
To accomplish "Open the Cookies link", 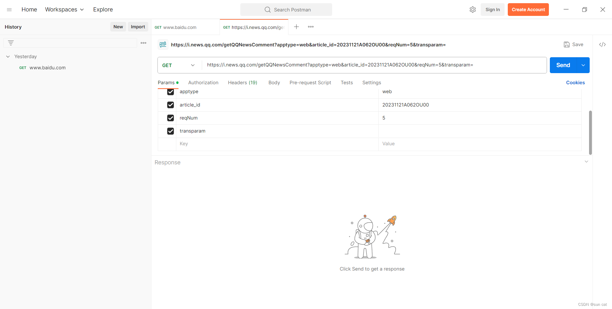I will click(x=575, y=83).
